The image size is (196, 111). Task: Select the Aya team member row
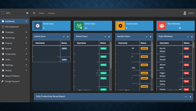pos(175,50)
